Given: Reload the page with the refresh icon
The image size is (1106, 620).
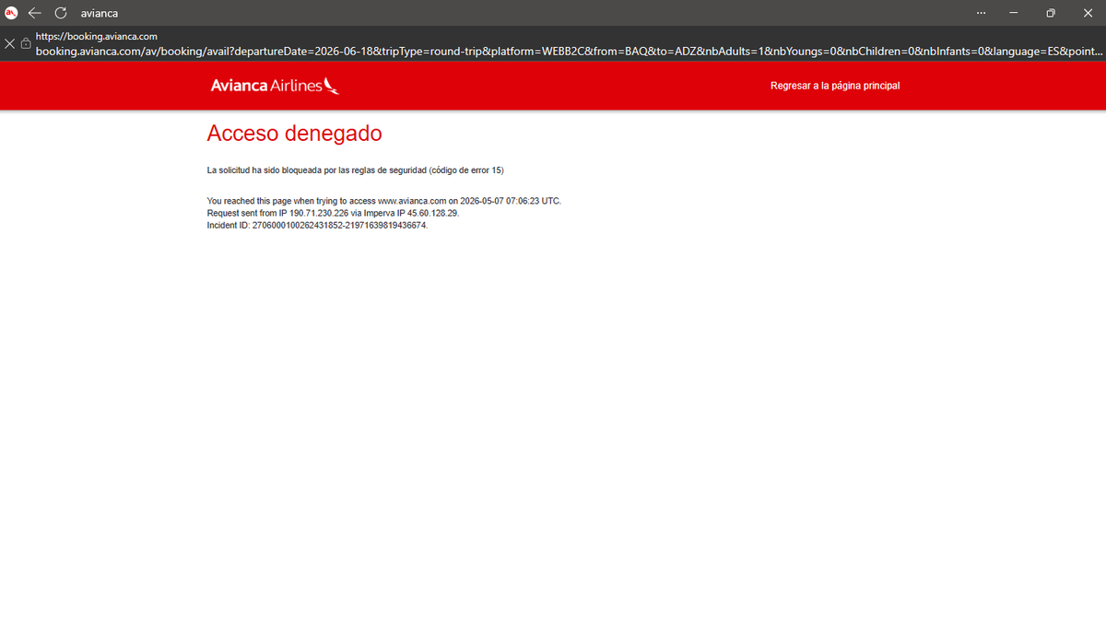Looking at the screenshot, I should (x=61, y=13).
